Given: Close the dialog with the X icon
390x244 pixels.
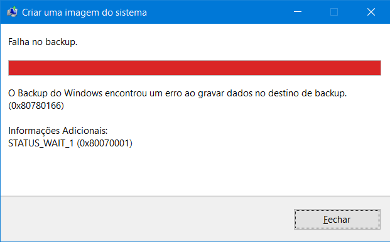Looking at the screenshot, I should (x=371, y=12).
